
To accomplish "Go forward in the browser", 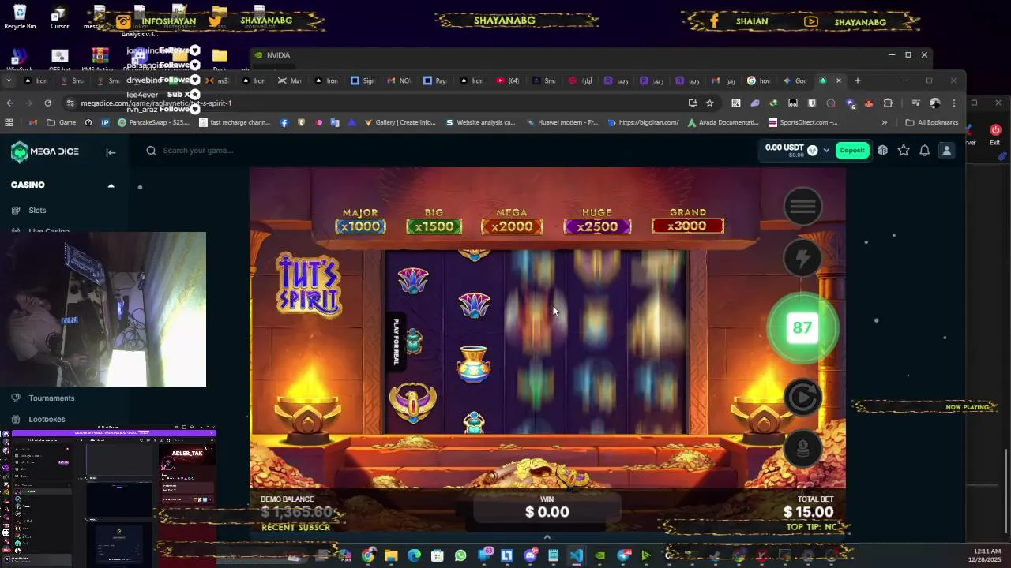I will (28, 103).
